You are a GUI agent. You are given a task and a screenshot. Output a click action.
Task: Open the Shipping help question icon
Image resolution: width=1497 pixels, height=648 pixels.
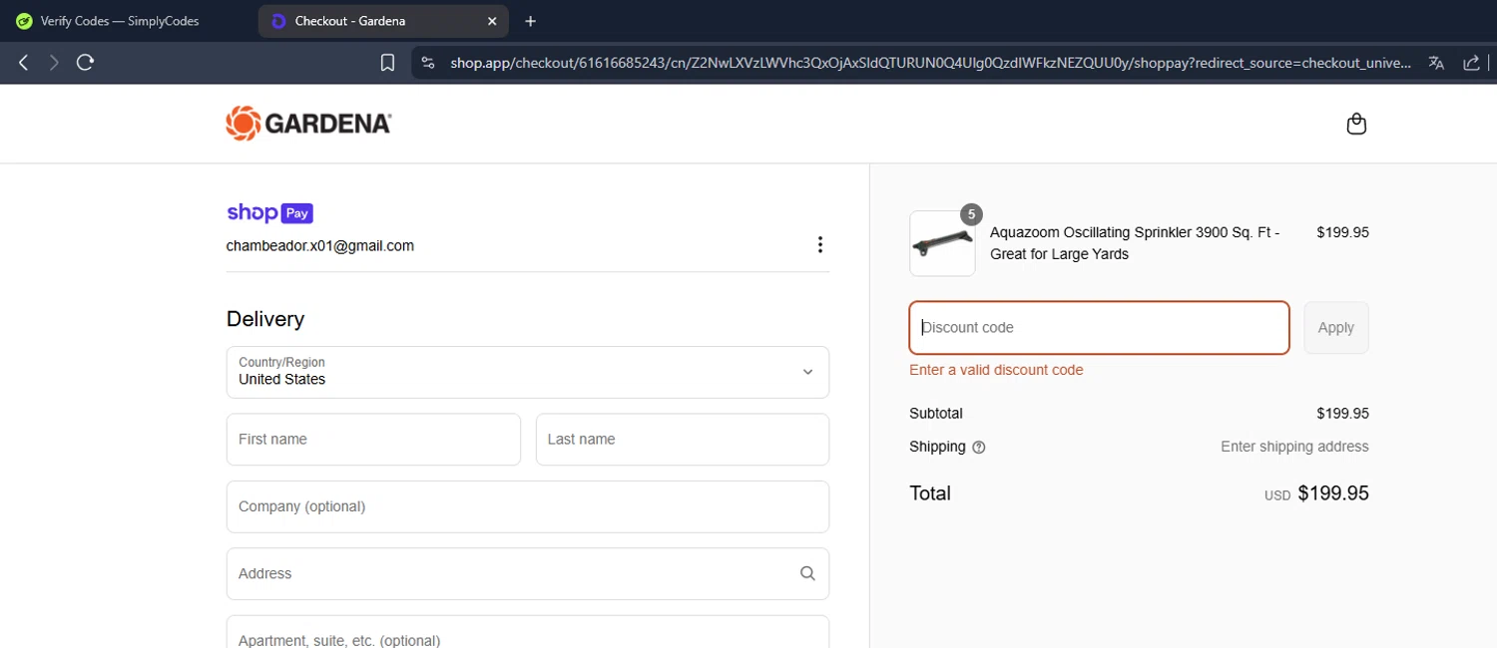tap(979, 448)
